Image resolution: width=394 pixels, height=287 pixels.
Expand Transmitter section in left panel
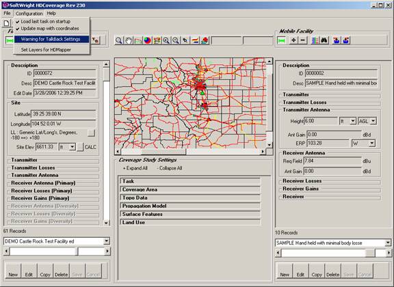pyautogui.click(x=53, y=160)
